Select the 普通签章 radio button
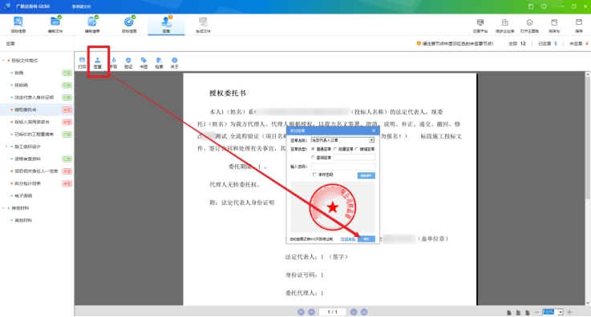The height and width of the screenshot is (317, 591). pyautogui.click(x=313, y=149)
